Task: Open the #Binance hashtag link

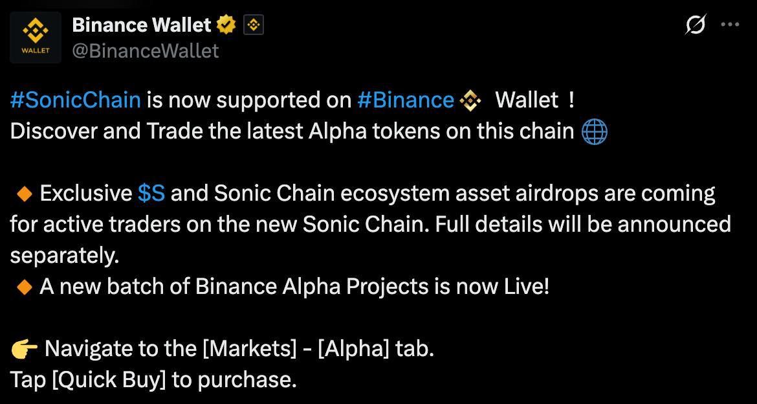Action: [x=406, y=100]
